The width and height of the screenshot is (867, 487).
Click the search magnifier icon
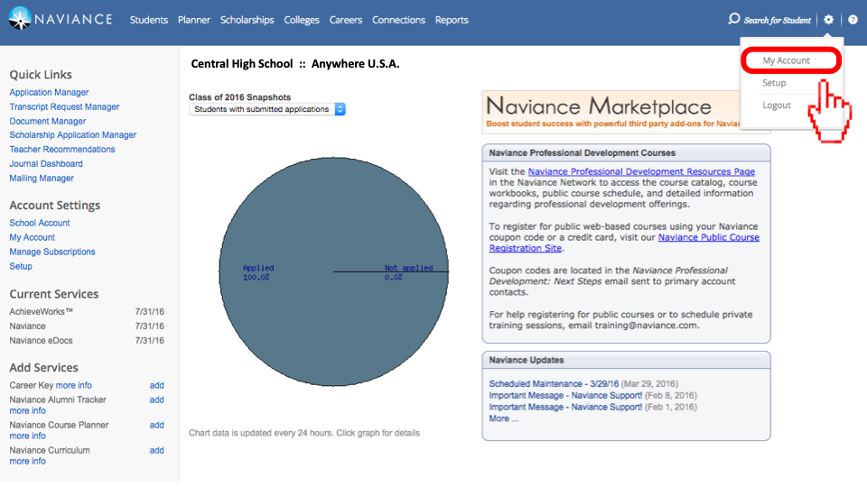pyautogui.click(x=733, y=19)
